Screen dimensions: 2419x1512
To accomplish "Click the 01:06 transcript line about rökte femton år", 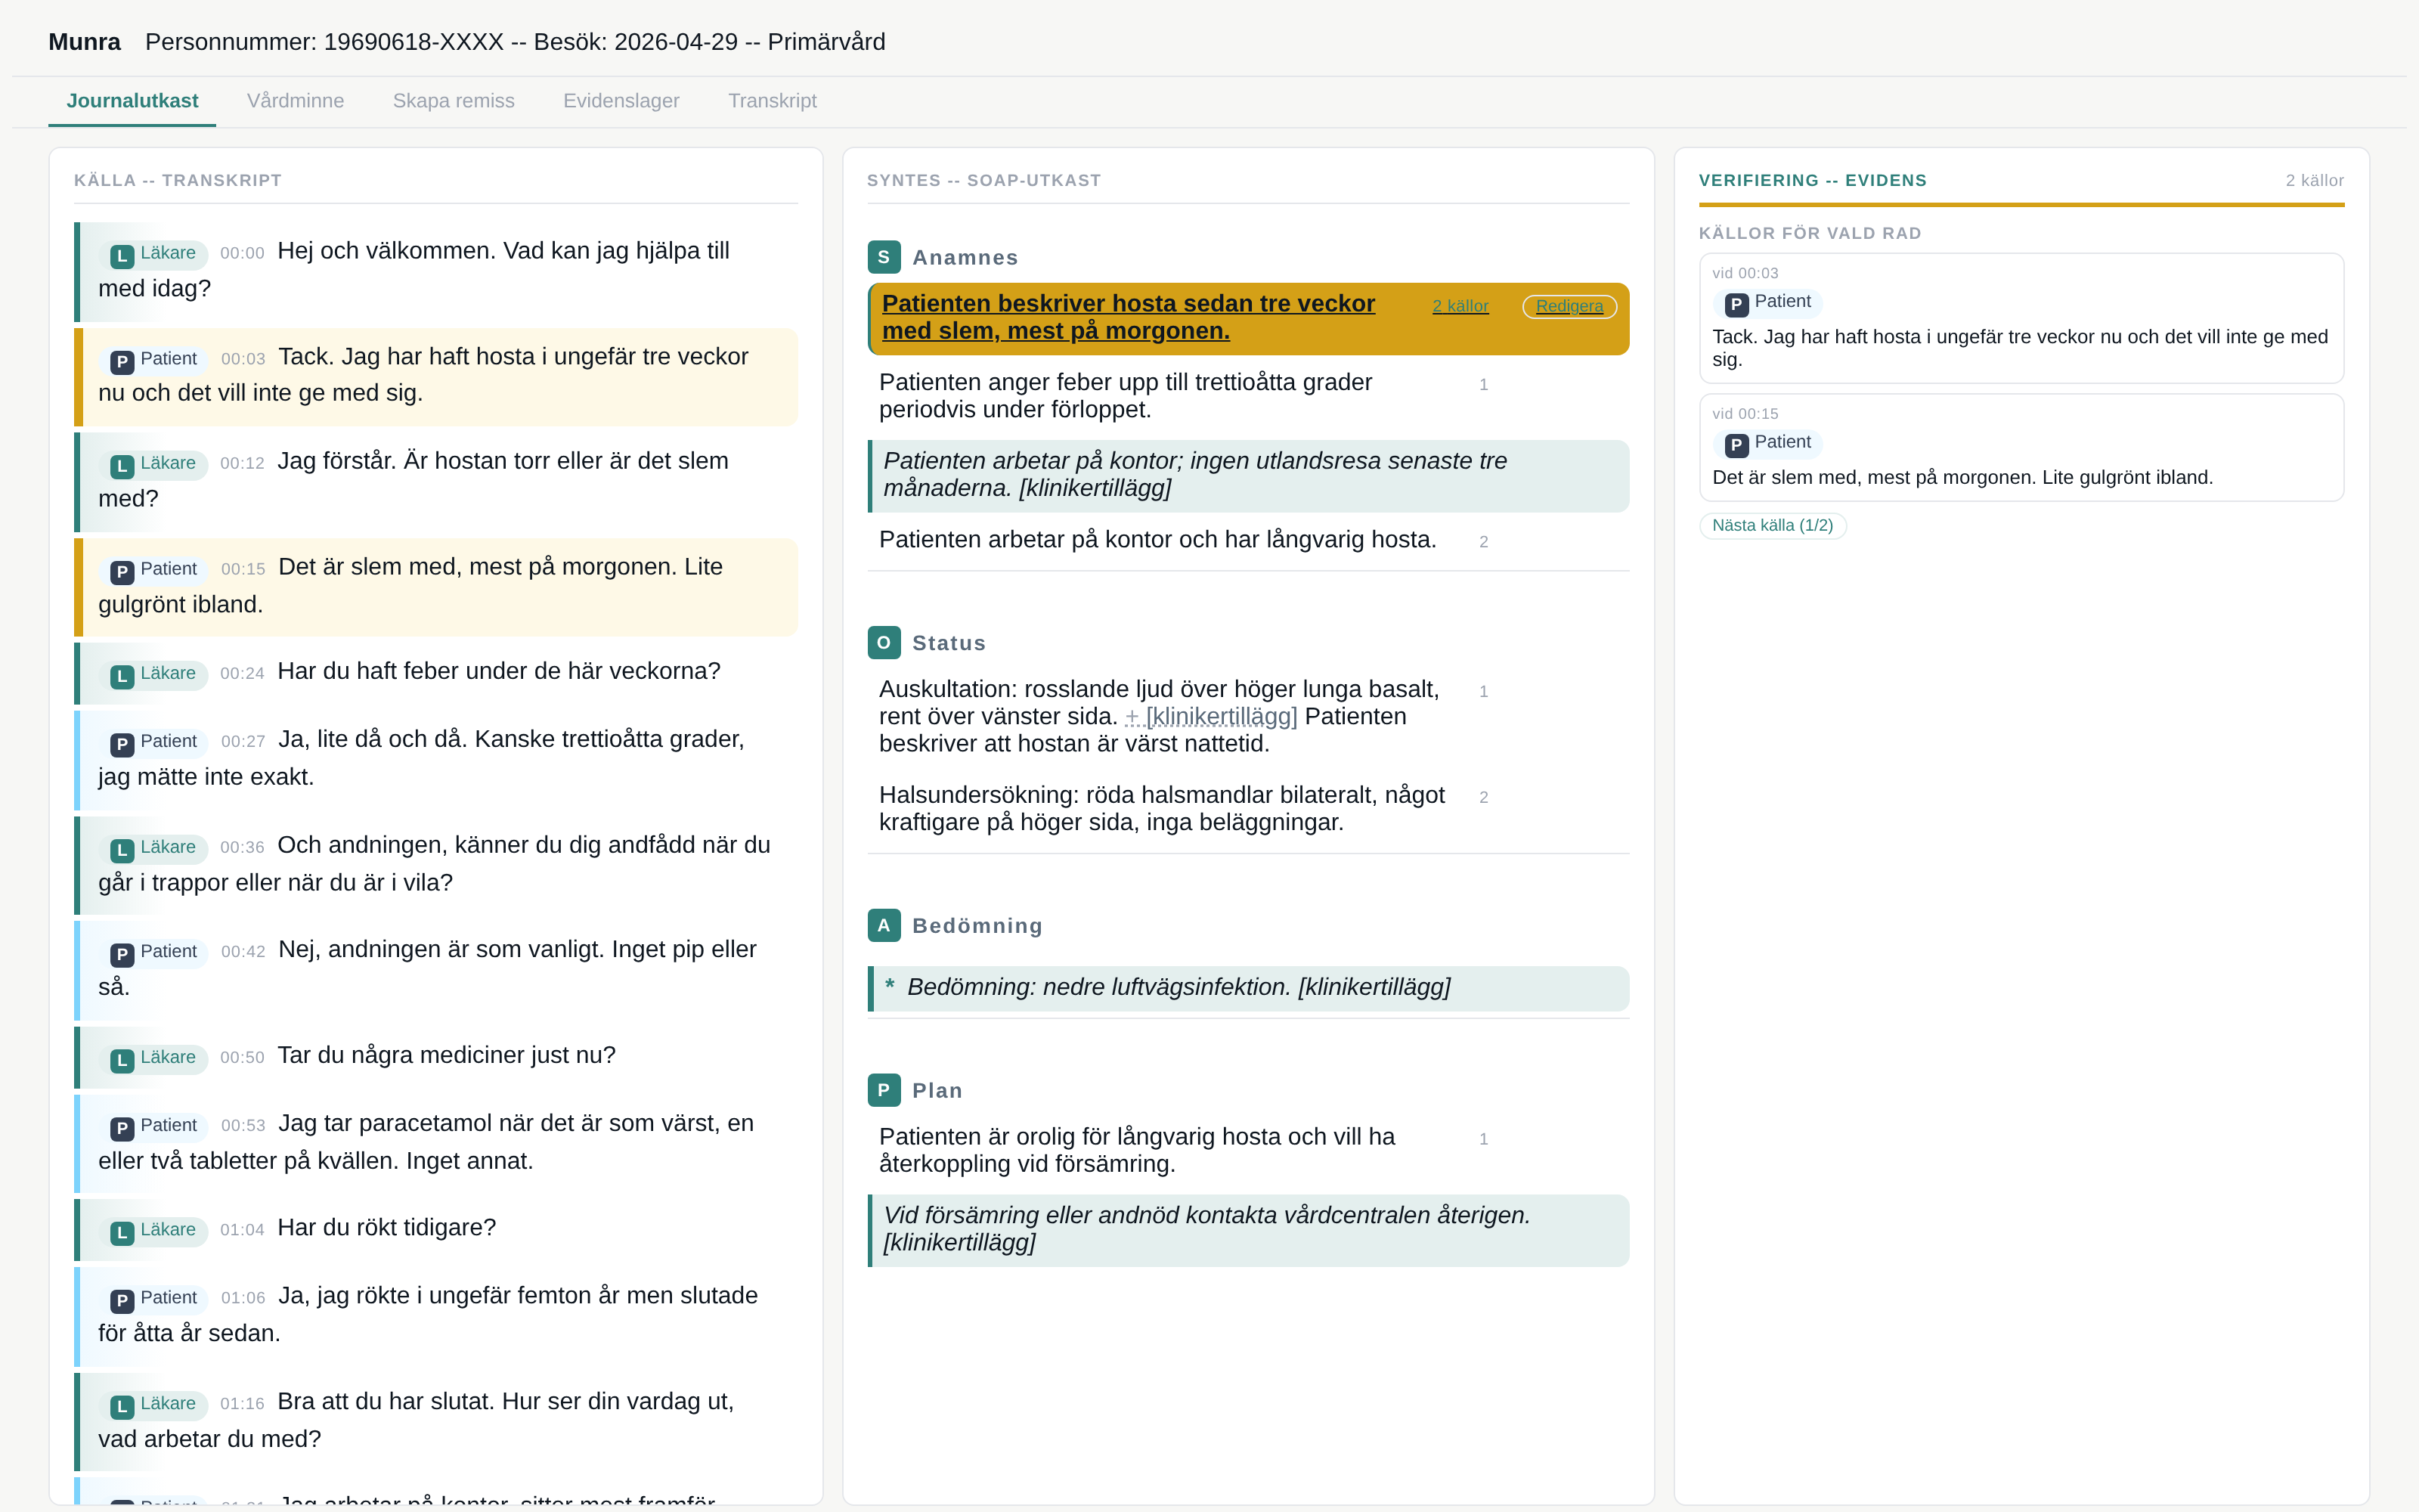I will coord(436,1316).
